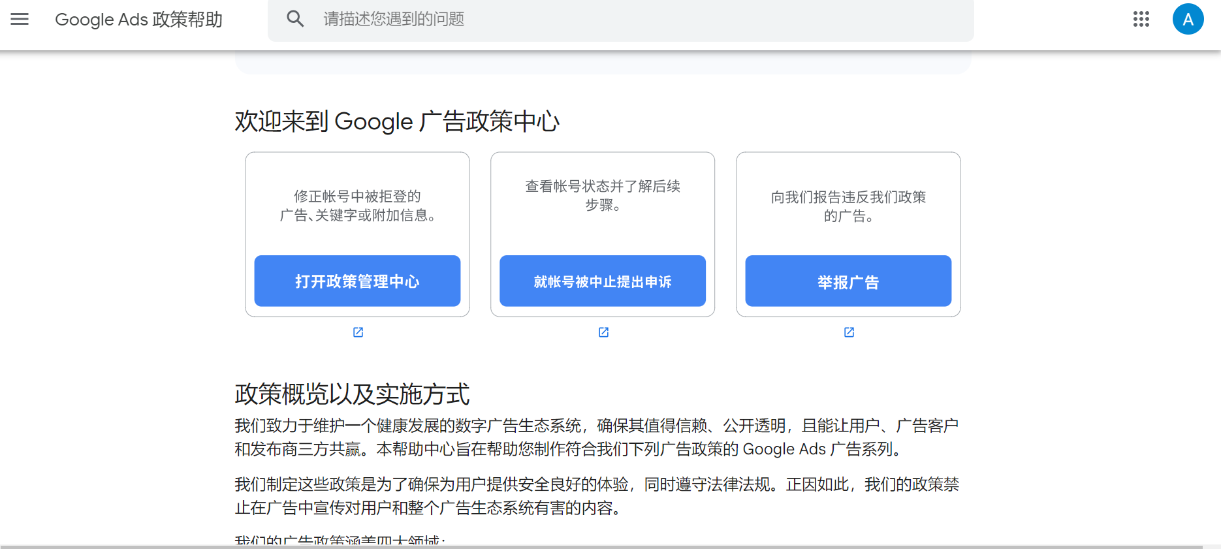Focus the 请描述您遇到的问题 search field
Viewport: 1221px width, 549px height.
[x=620, y=20]
